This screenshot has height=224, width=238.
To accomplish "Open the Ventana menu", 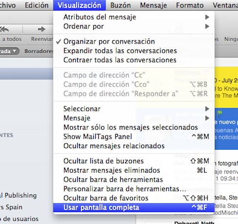I will click(x=225, y=5).
